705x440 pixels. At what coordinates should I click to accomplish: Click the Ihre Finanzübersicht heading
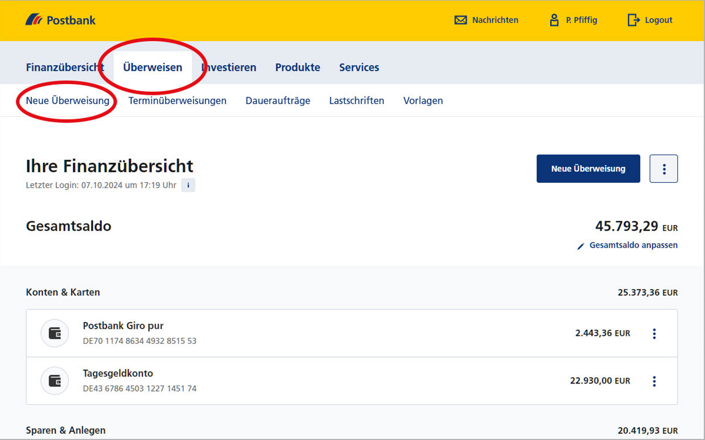(x=110, y=166)
